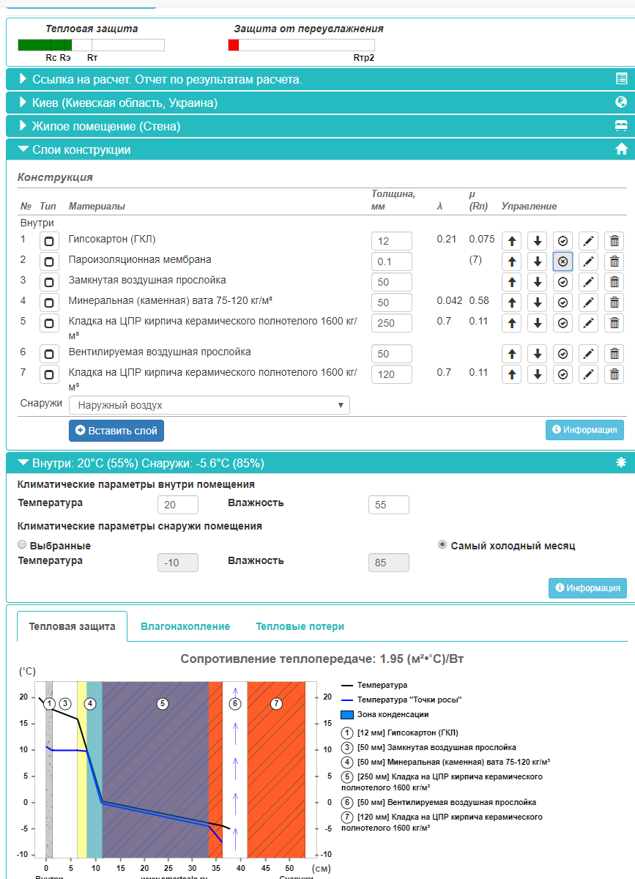Toggle type box for Минеральная вата layer
The image size is (635, 879).
click(49, 302)
